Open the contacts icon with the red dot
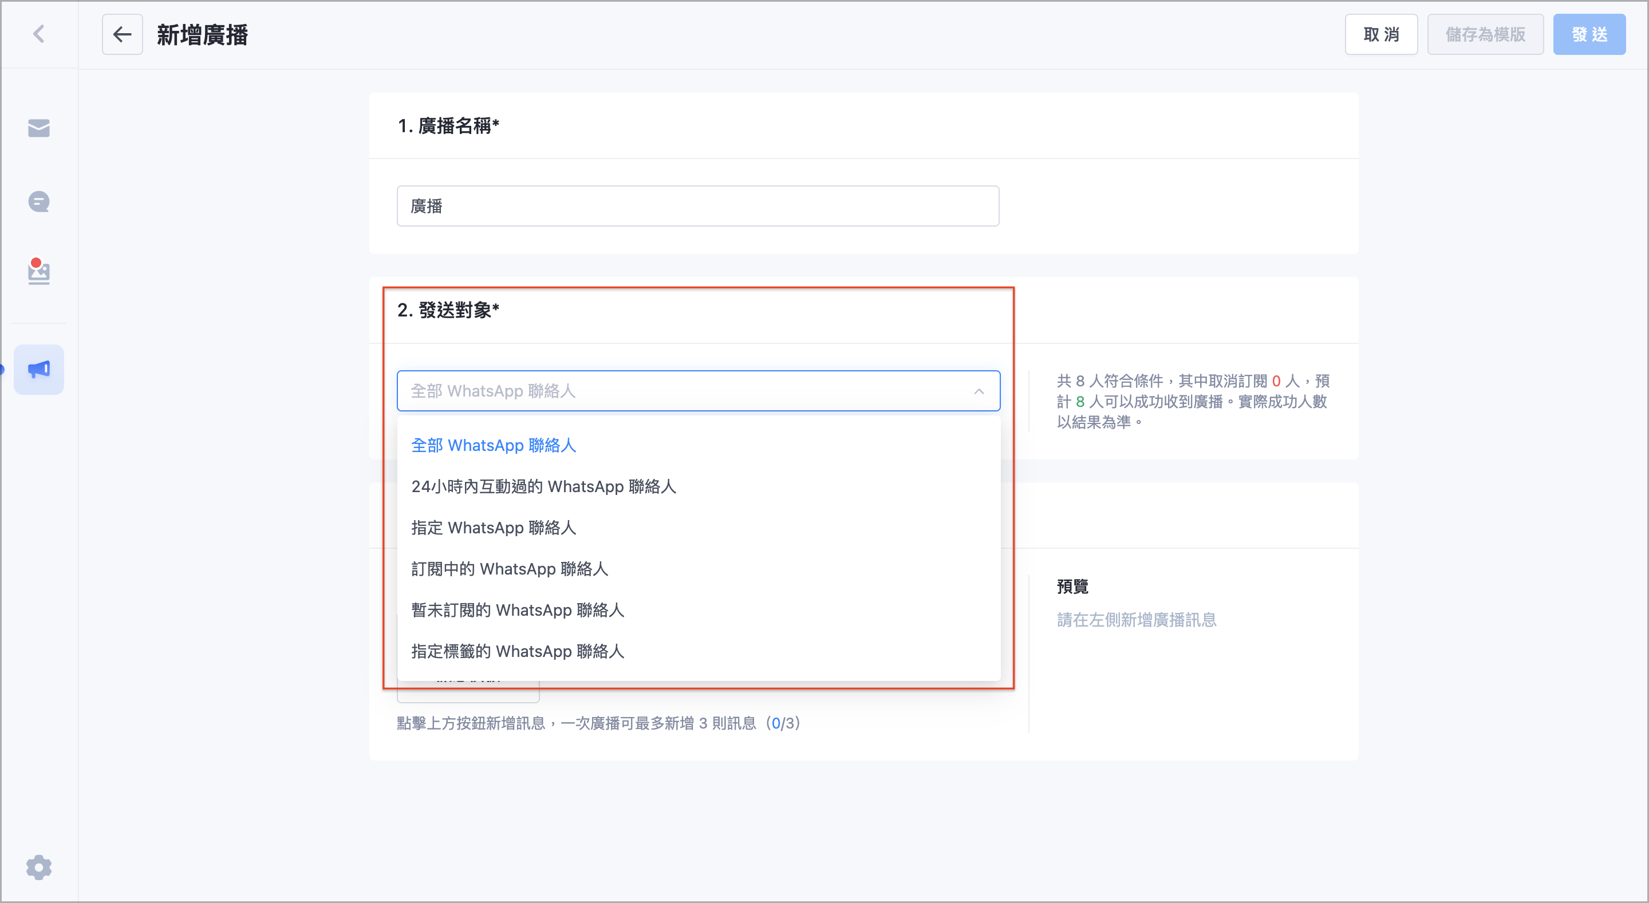 pos(39,271)
